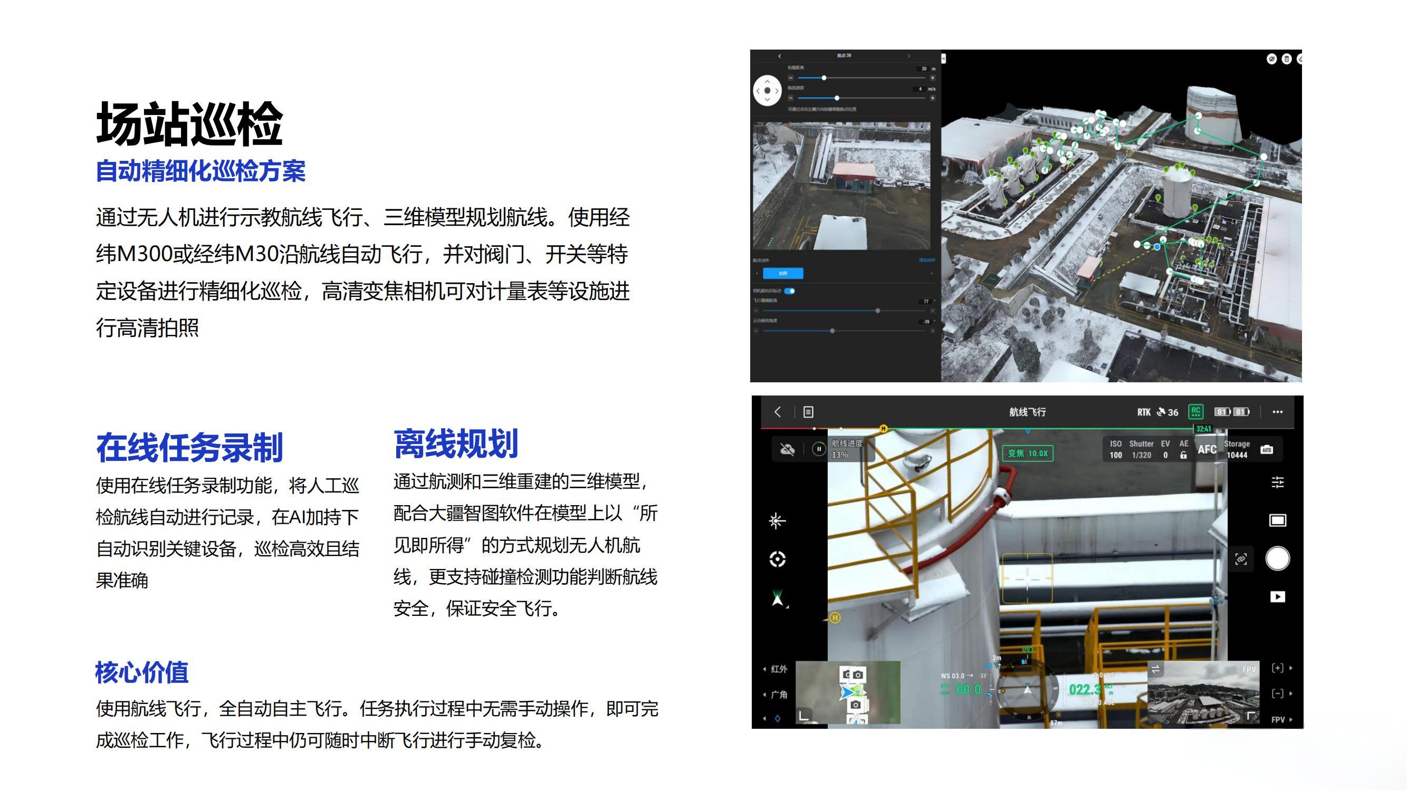Toggle AFC autofocus mode
The width and height of the screenshot is (1407, 791).
tap(1207, 449)
